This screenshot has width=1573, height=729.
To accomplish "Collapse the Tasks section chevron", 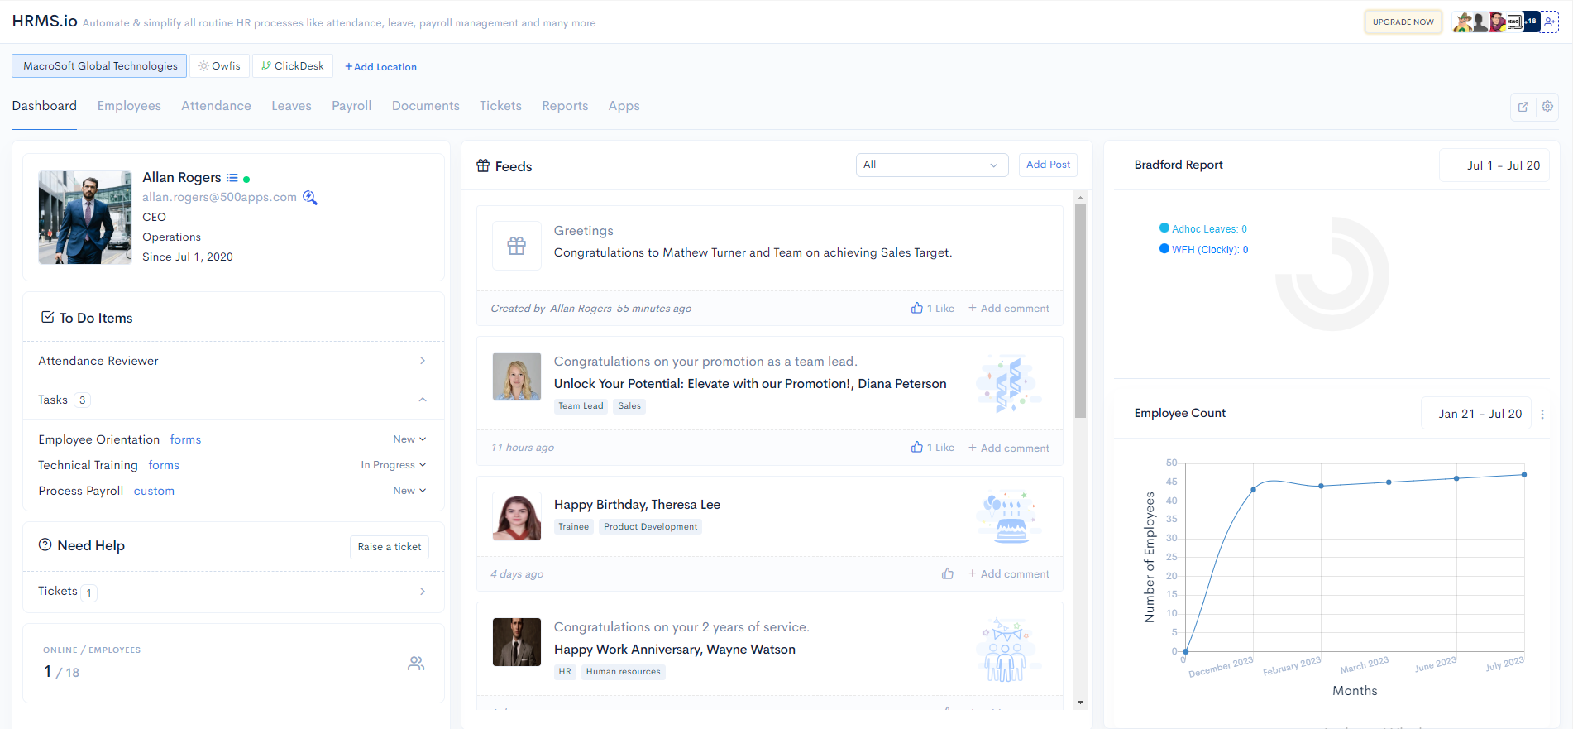I will click(x=423, y=400).
